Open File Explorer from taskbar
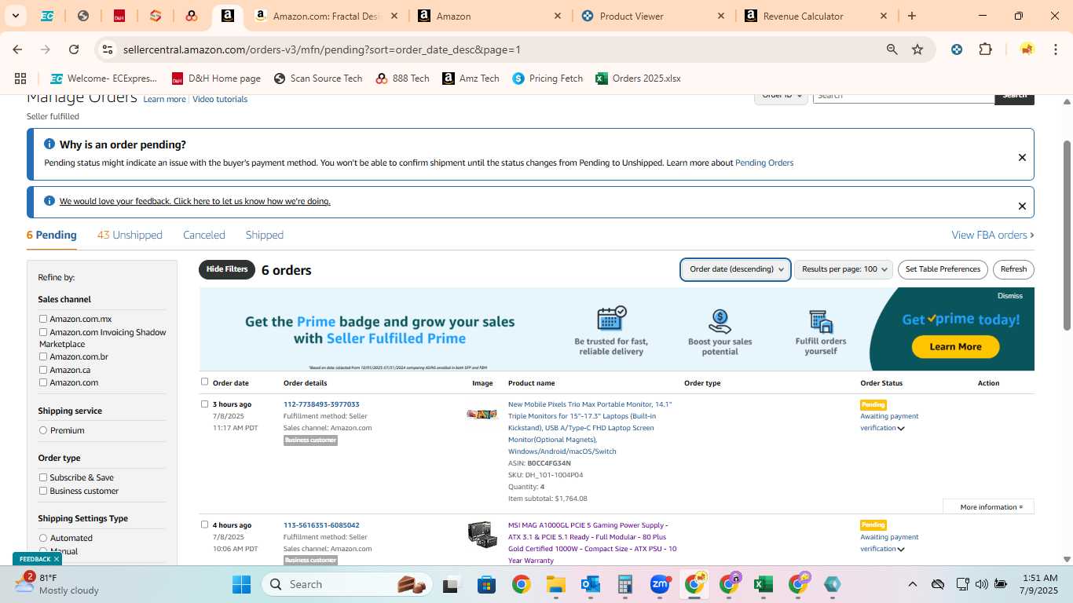Viewport: 1073px width, 603px height. 555,584
